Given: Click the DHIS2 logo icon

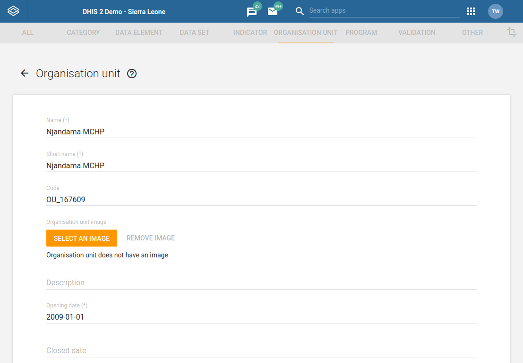Looking at the screenshot, I should (x=13, y=10).
